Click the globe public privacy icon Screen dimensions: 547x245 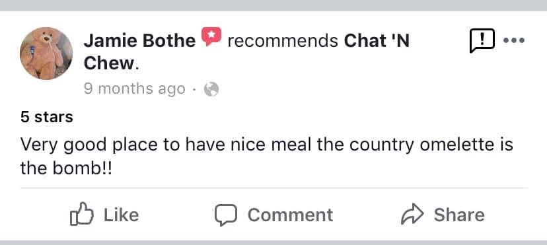coord(211,89)
